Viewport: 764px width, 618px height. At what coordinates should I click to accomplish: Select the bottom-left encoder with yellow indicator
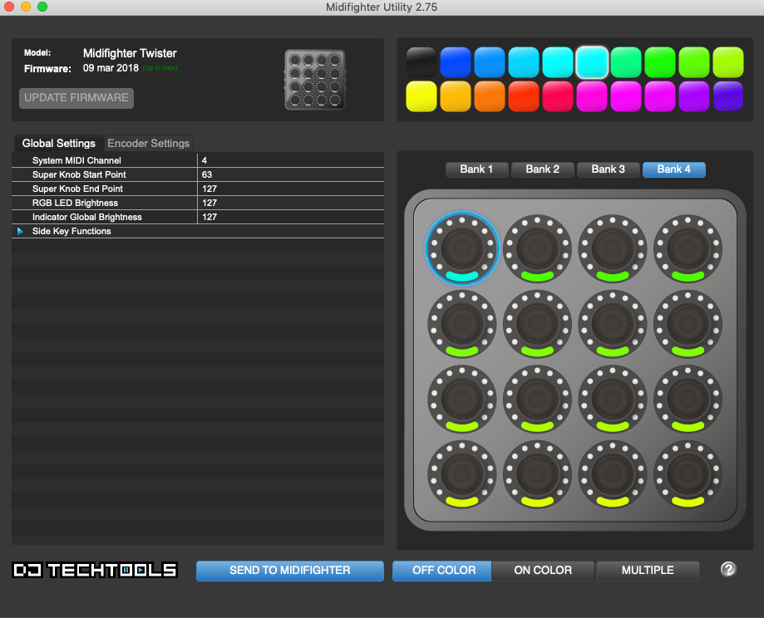(x=461, y=473)
